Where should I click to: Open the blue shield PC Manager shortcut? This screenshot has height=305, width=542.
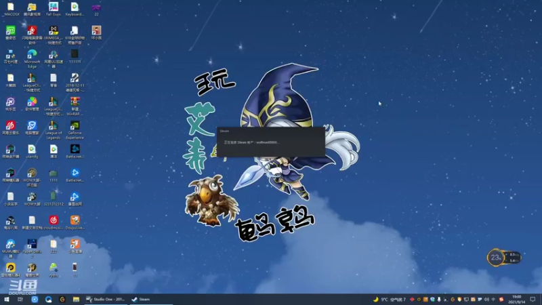32,127
